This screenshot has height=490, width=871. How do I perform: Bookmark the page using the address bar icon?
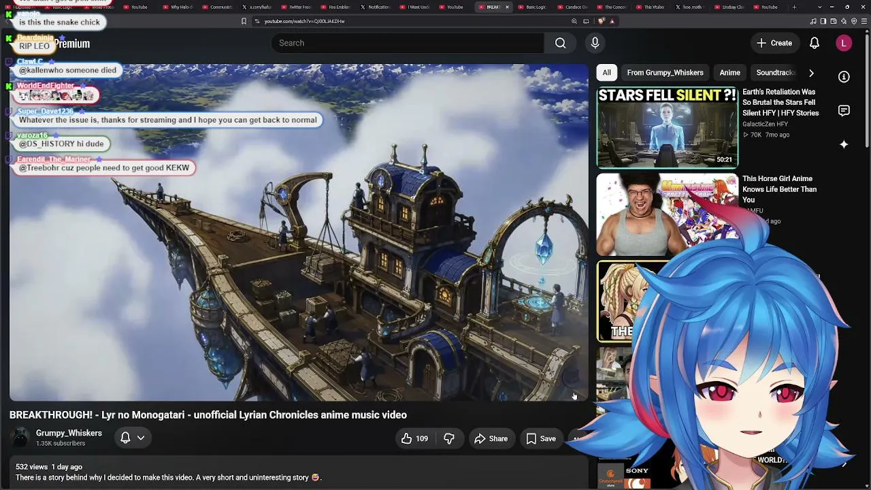(x=244, y=21)
